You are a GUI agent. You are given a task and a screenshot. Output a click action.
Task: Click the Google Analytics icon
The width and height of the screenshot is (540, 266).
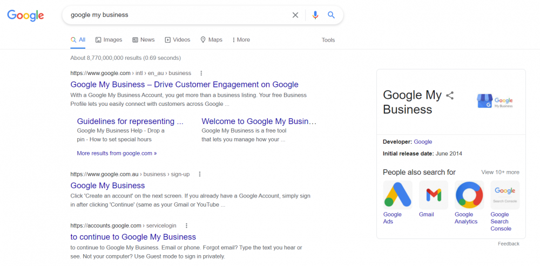(469, 195)
